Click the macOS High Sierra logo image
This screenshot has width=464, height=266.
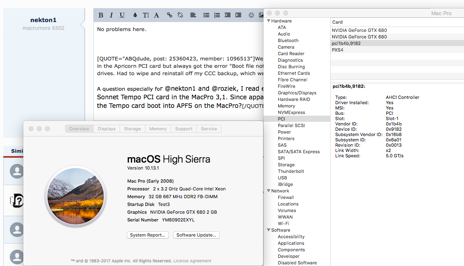(76, 196)
